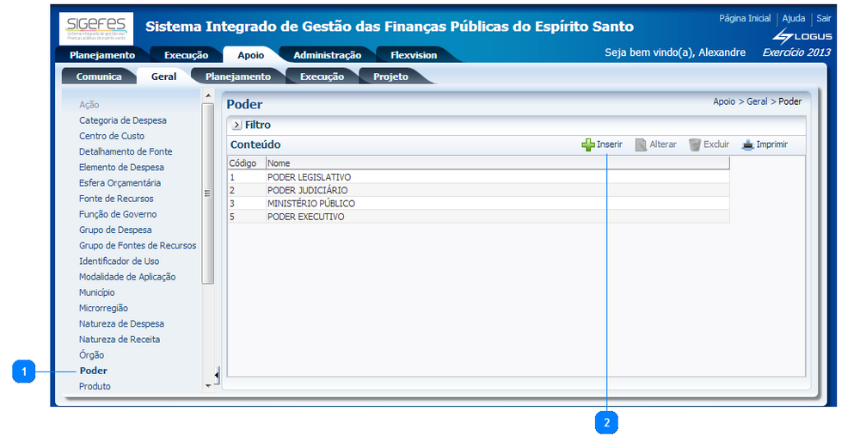Select the Comunica sub-tab
860x448 pixels.
click(99, 77)
